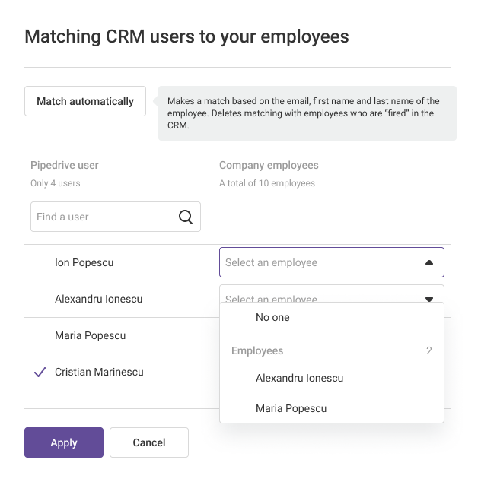Select Ion Popescu in the Pipedrive user list

[84, 262]
